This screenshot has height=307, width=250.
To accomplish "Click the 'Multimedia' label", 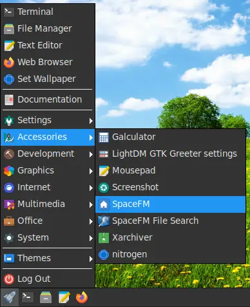I will click(x=41, y=204).
